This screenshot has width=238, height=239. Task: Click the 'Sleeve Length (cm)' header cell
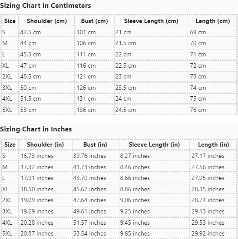(x=151, y=21)
